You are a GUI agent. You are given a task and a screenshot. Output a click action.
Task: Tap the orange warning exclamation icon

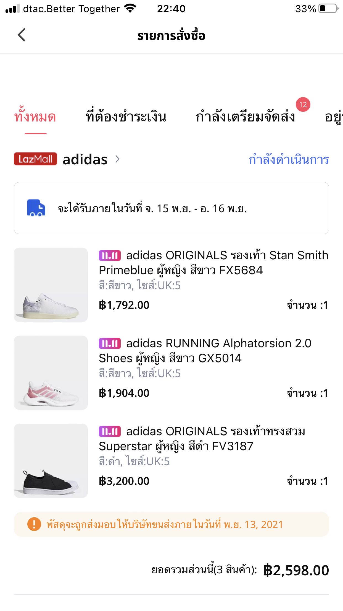click(x=34, y=524)
